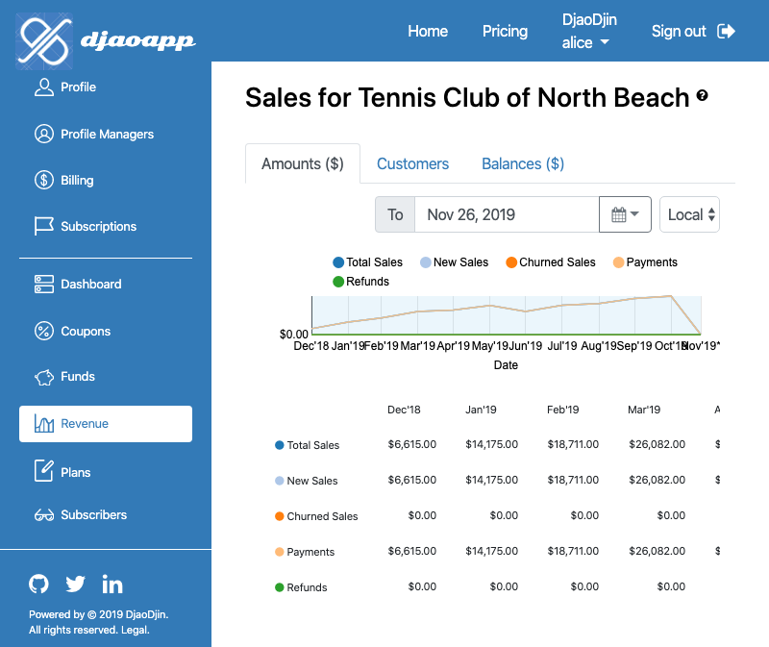Click New Sales $14,175.00 for Jan'19
769x647 pixels.
click(492, 480)
